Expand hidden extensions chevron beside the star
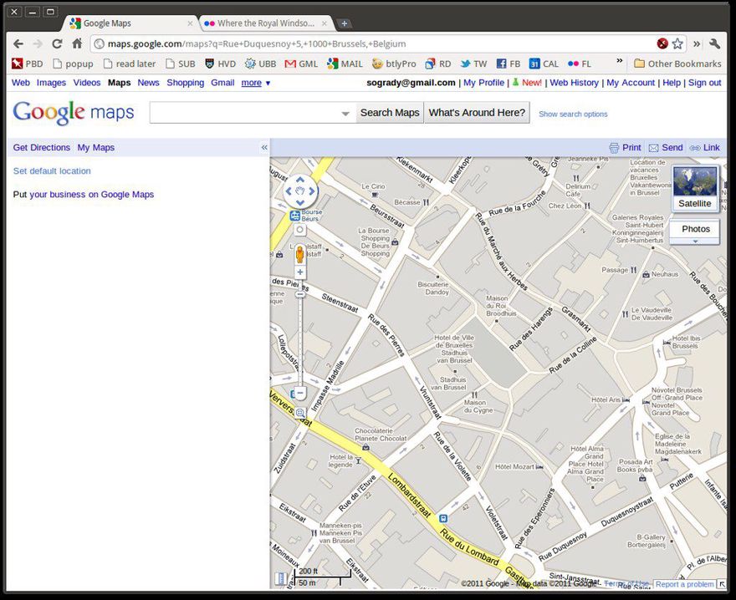Viewport: 736px width, 600px height. (x=697, y=43)
